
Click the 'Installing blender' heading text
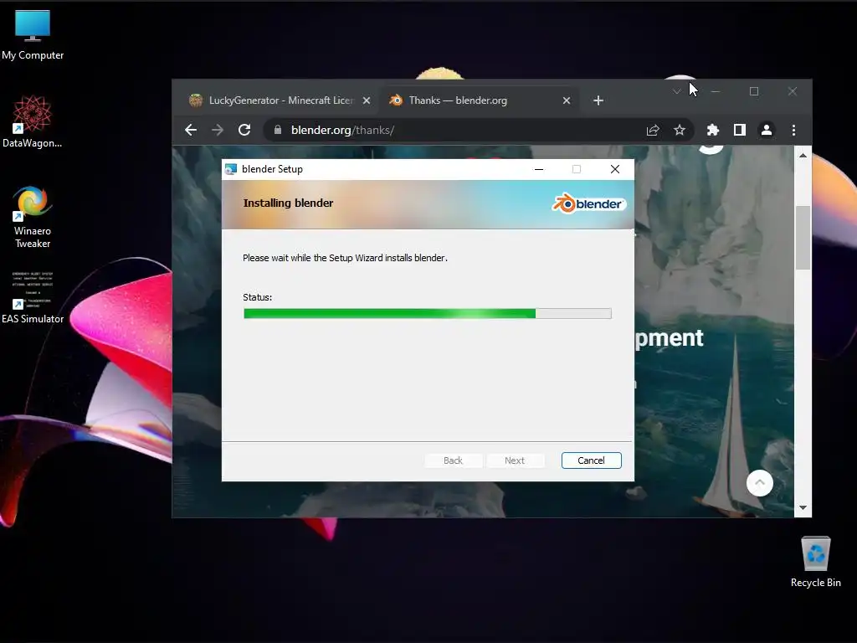(x=288, y=203)
